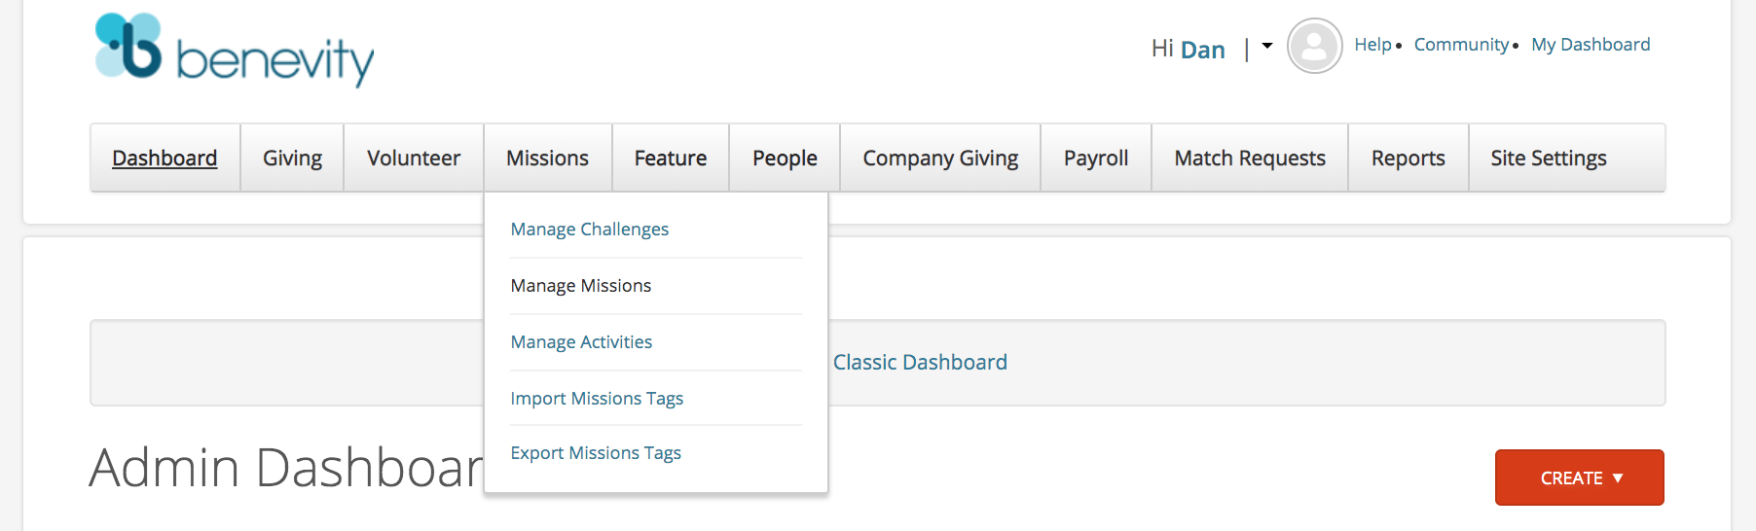Open the Payroll menu
Screen dimensions: 1756x531
tap(1096, 158)
